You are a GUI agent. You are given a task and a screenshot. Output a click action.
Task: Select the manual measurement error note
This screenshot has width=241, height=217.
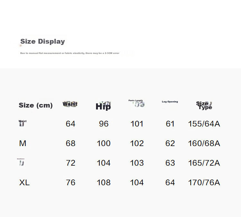70,53
